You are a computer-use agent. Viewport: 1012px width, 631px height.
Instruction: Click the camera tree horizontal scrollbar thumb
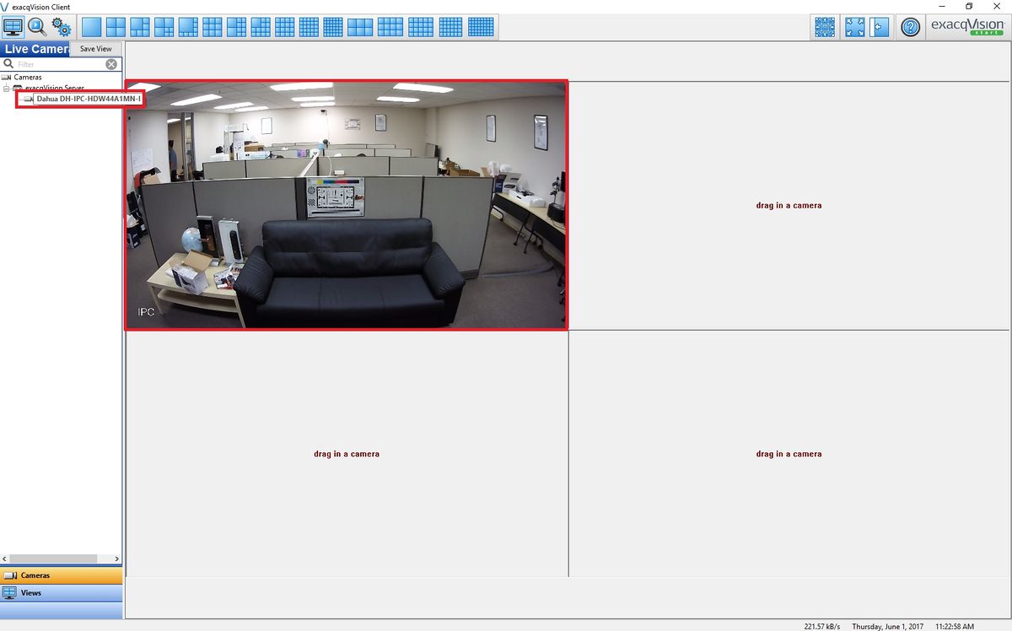click(55, 558)
